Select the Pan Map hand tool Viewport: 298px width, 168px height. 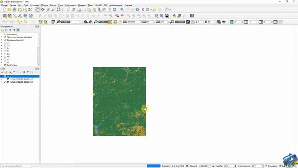coord(38,10)
